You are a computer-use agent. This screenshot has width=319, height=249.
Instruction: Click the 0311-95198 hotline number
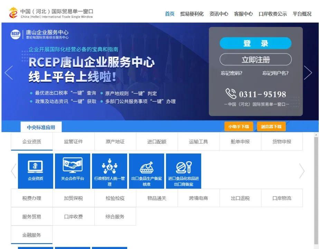pyautogui.click(x=262, y=94)
